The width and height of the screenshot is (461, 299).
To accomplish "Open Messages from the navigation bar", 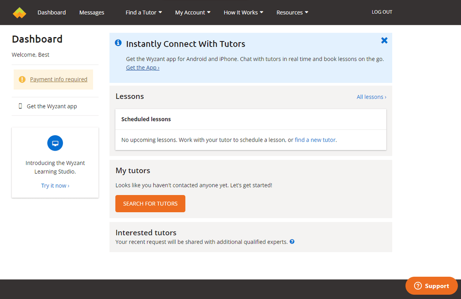I will [91, 13].
